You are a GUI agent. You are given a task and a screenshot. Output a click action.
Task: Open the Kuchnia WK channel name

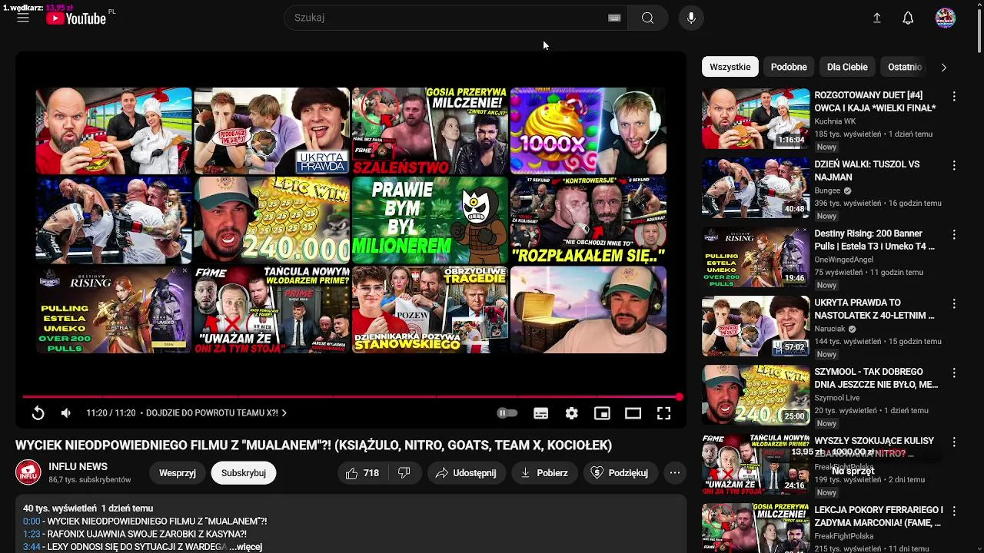835,121
